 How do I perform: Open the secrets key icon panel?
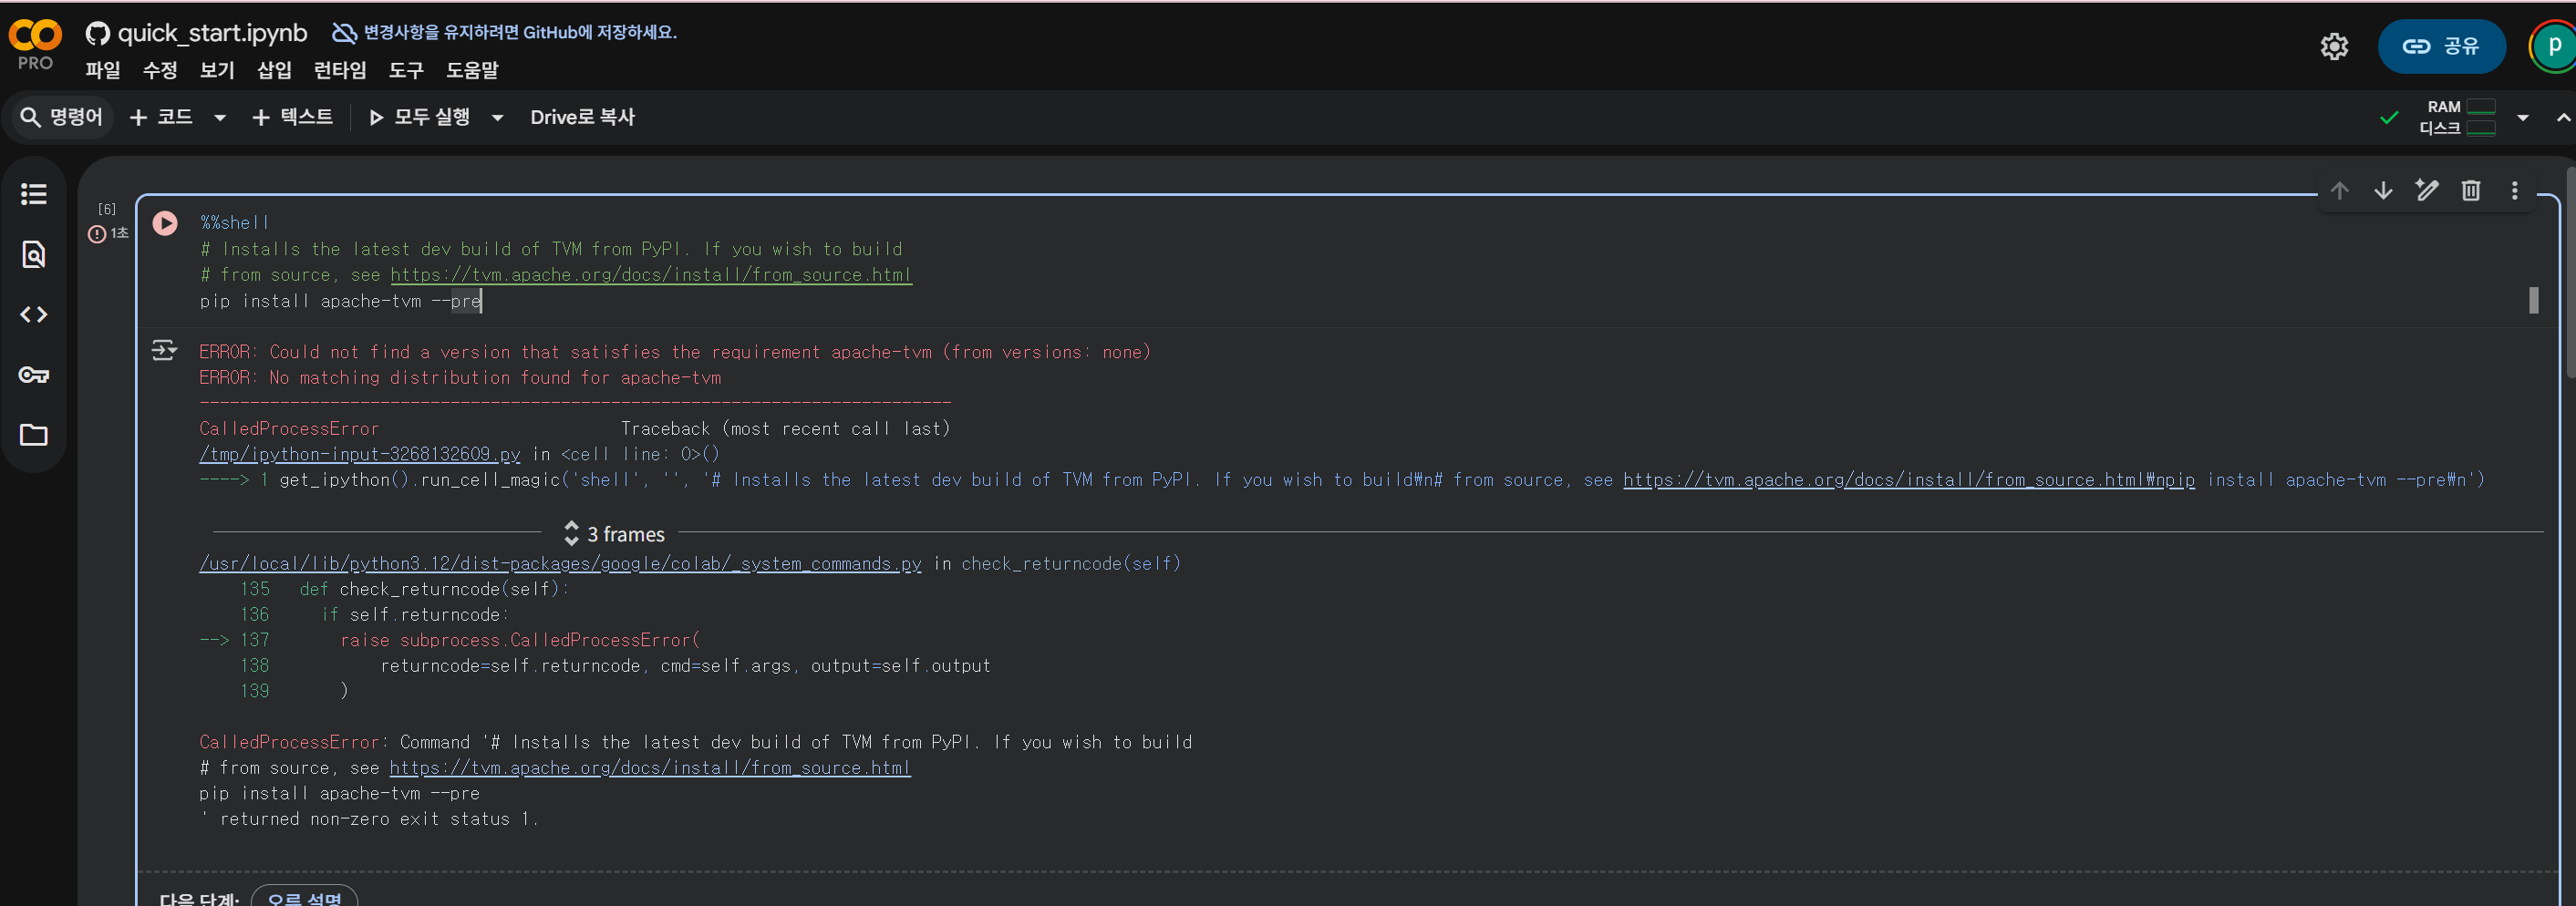click(x=34, y=375)
